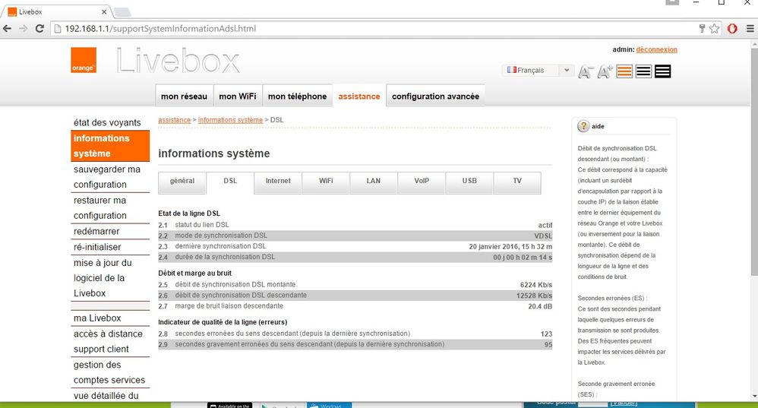Click the 123 errored seconds value
The height and width of the screenshot is (408, 758).
tap(546, 334)
